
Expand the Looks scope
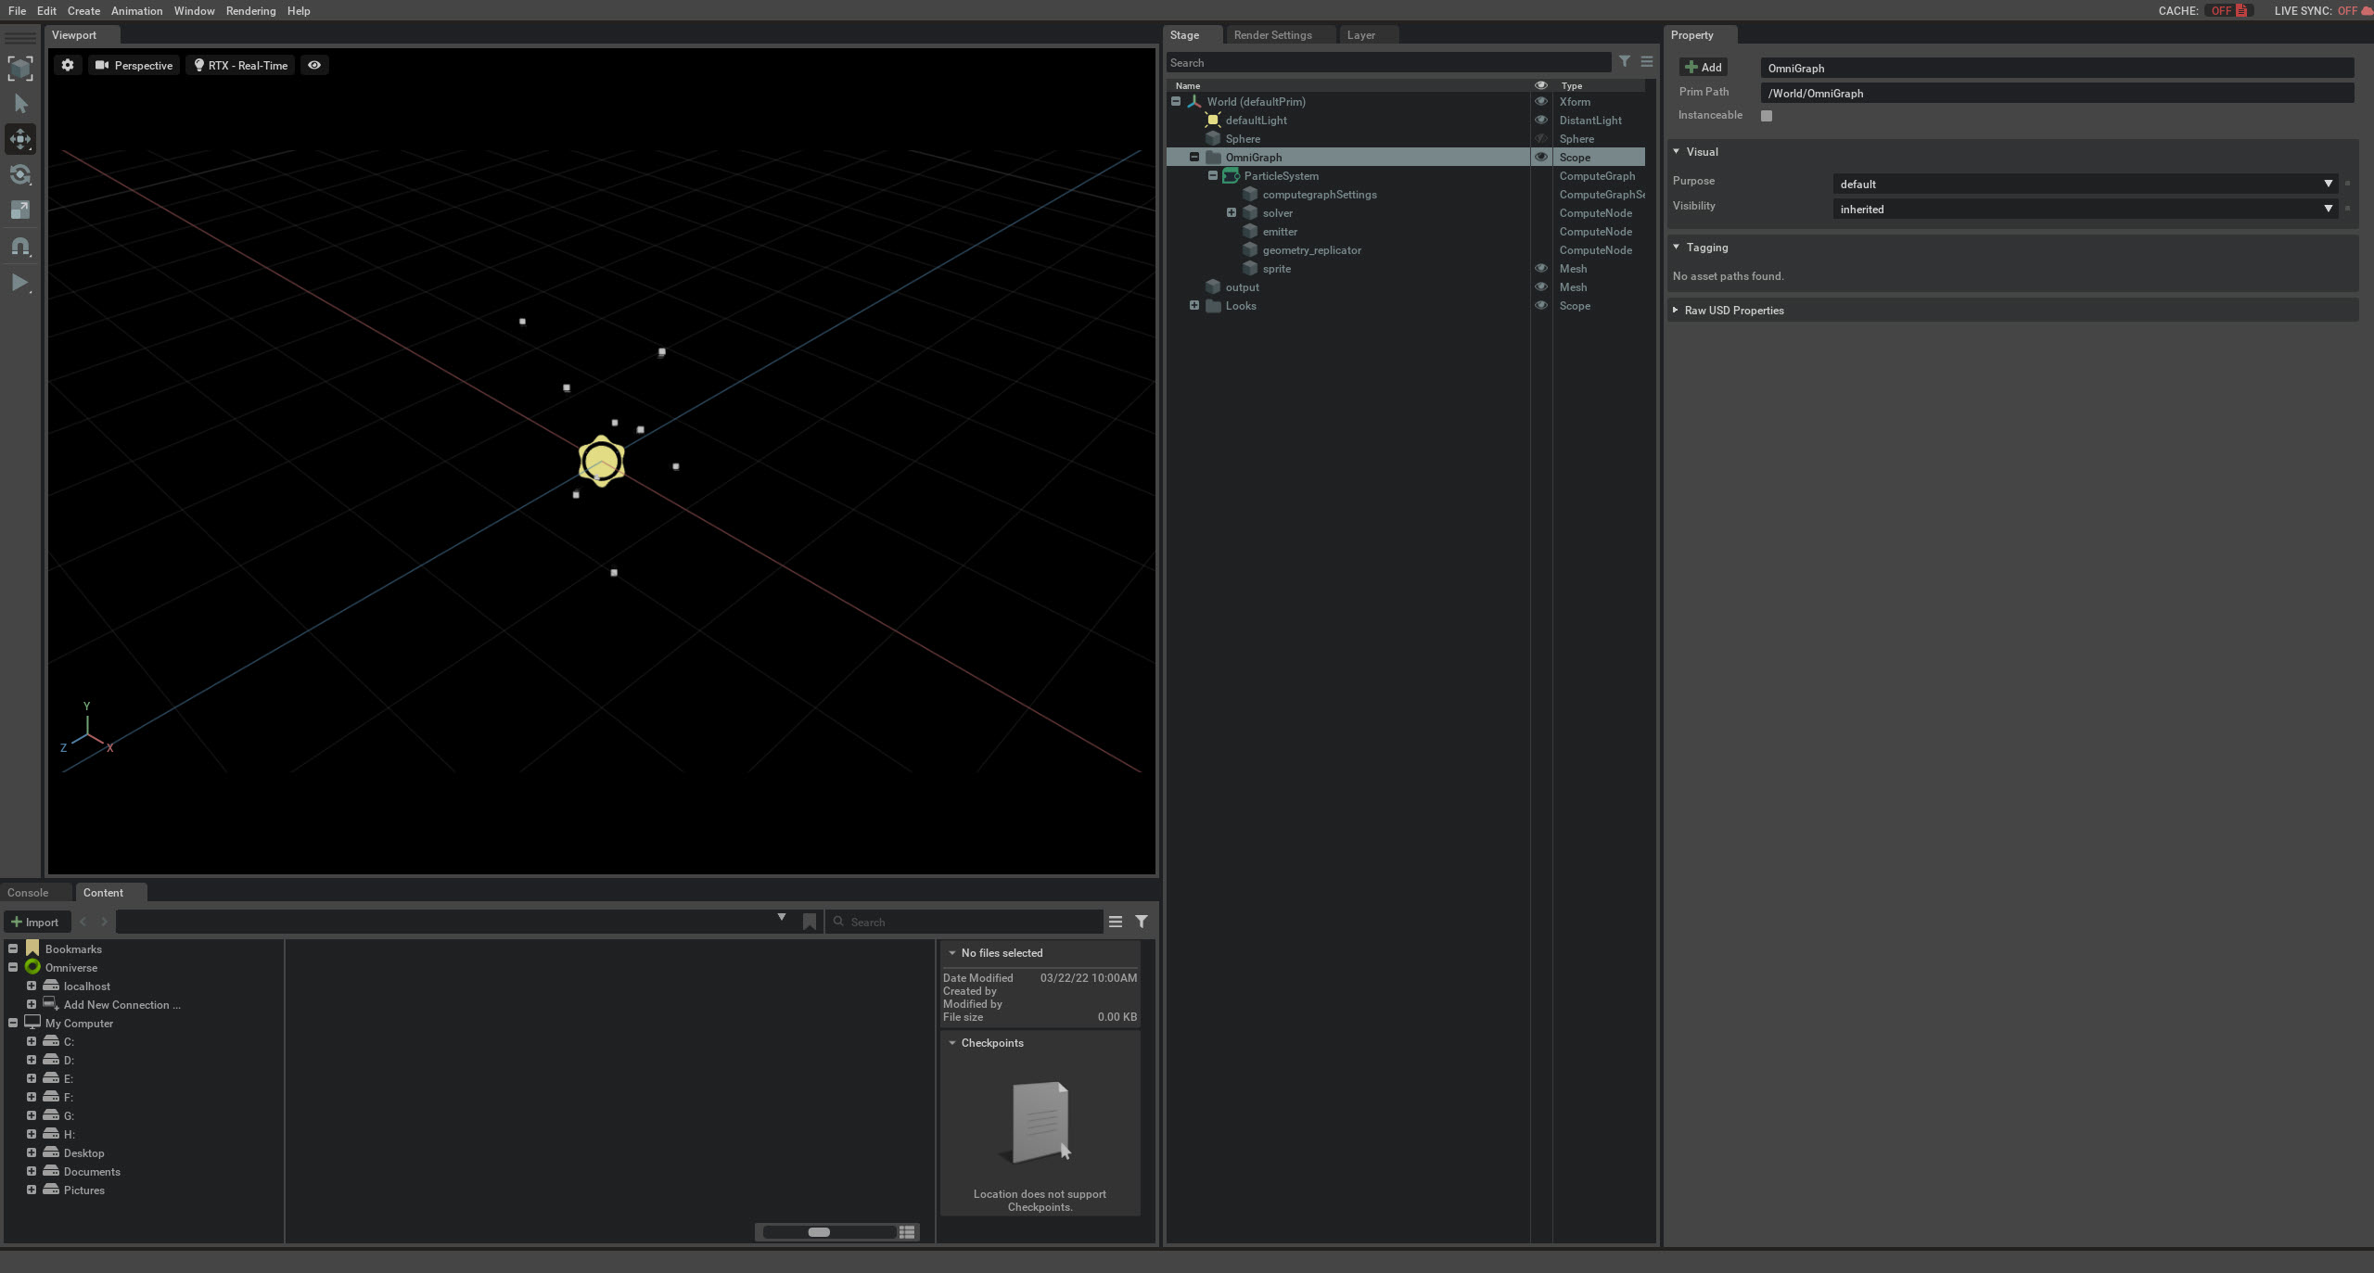click(x=1194, y=305)
